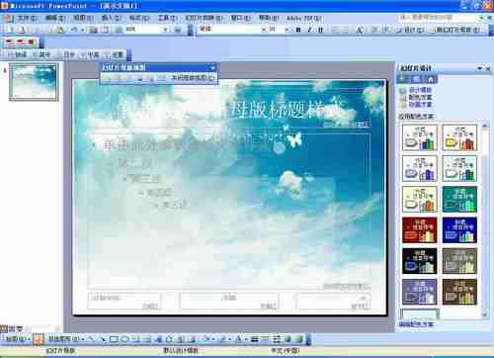Toggle Underline formatting in the toolbar
494x358 pixels.
tap(321, 30)
